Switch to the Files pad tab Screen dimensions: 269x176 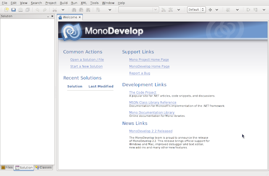[7, 168]
